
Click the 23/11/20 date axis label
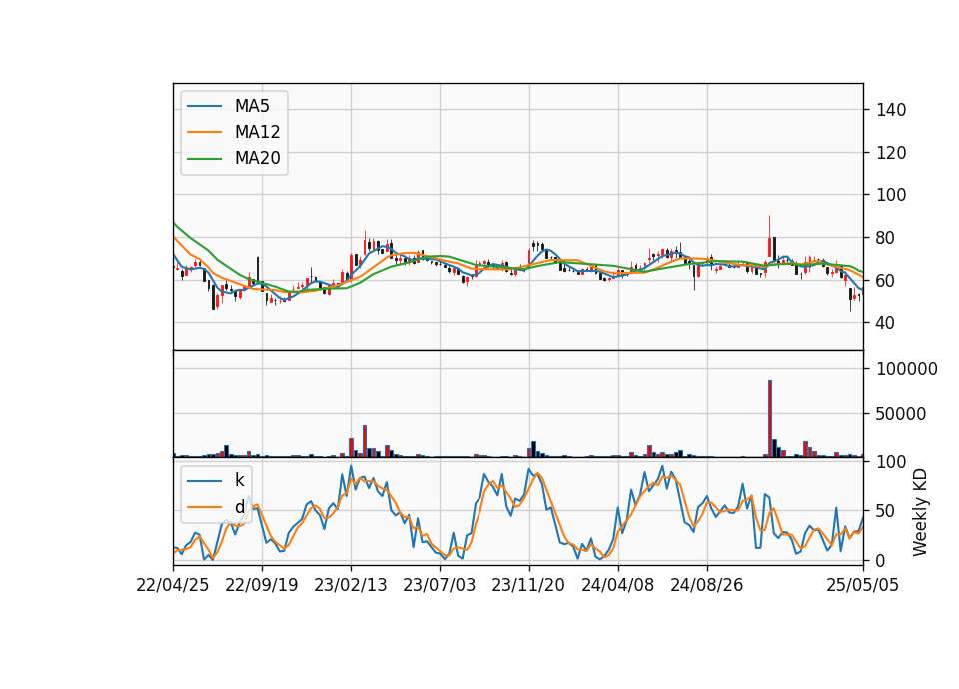[528, 586]
